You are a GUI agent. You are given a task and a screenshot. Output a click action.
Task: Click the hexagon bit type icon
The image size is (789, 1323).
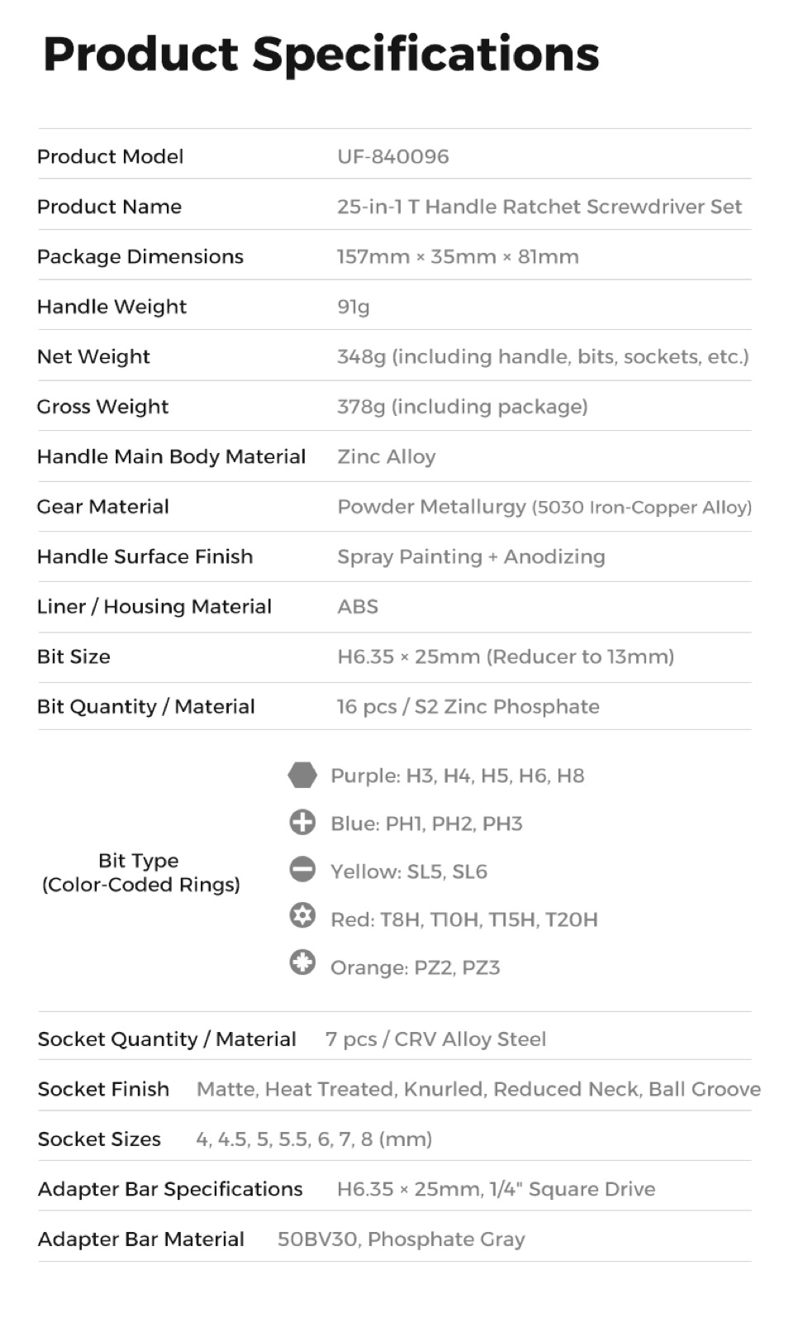(302, 775)
